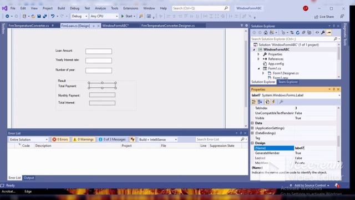This screenshot has height=200, width=355.
Task: Show Events with the lightning bolt icon
Action: coord(273,102)
